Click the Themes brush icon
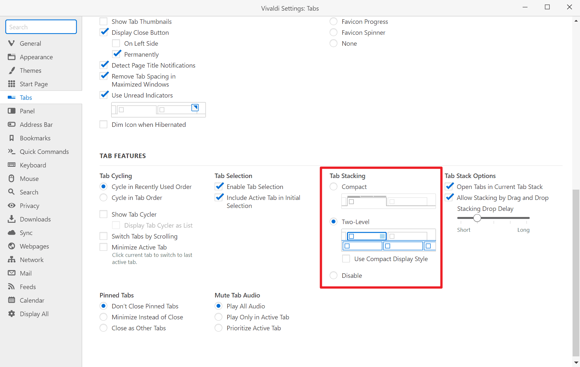This screenshot has width=580, height=367. (x=12, y=70)
